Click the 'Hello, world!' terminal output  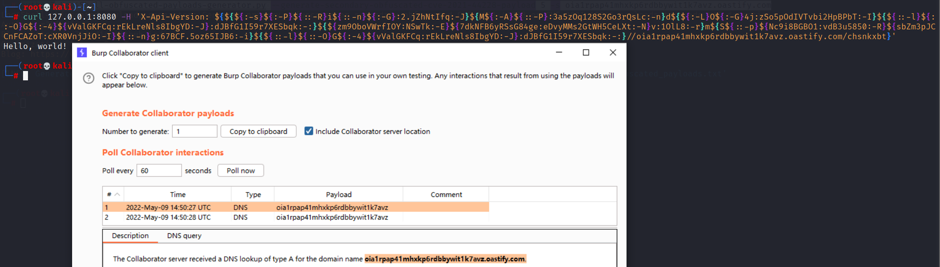click(35, 46)
